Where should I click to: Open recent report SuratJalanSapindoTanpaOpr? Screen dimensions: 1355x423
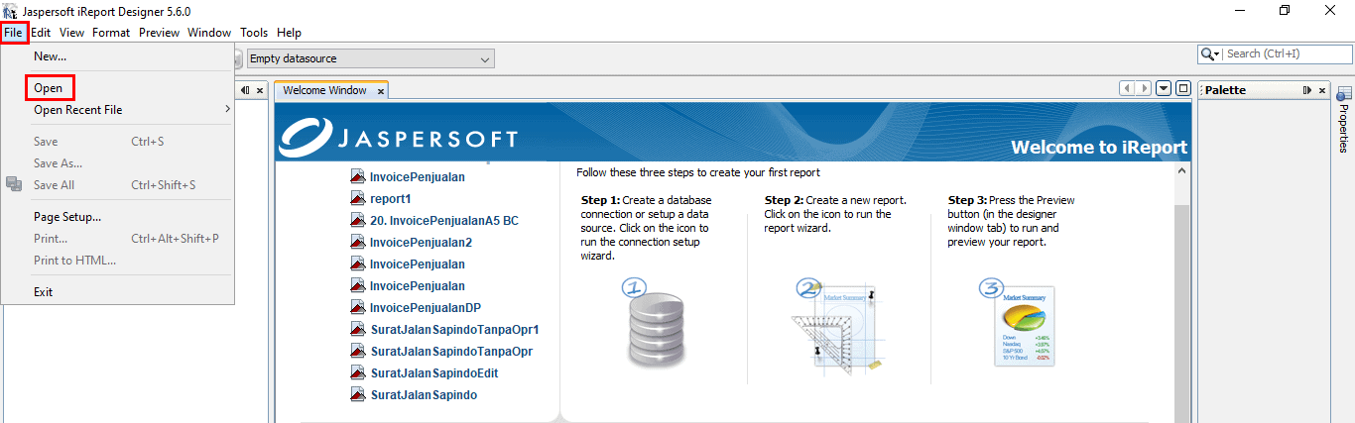point(451,352)
